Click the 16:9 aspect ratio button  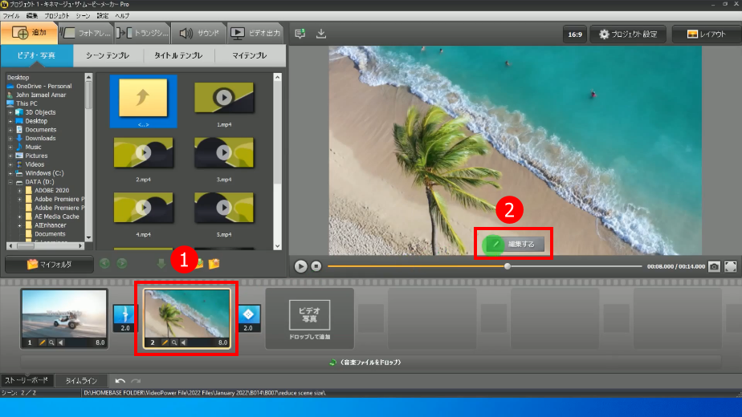click(x=575, y=34)
